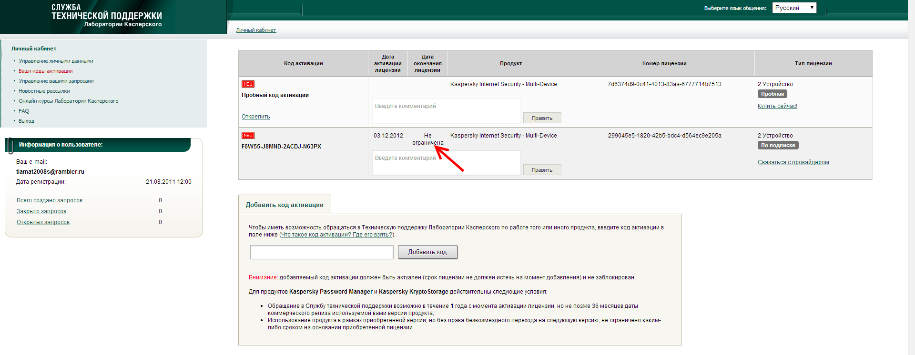Click the Номер лицензии column header

pos(664,63)
